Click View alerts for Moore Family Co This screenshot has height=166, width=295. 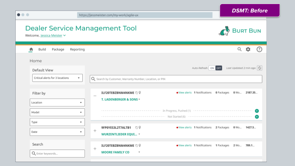(x=185, y=145)
